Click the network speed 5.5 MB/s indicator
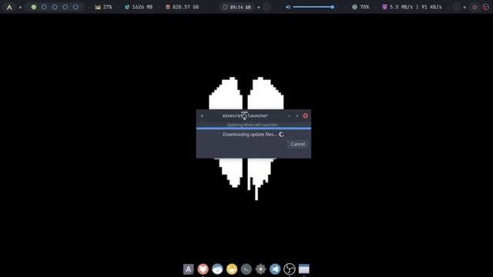The height and width of the screenshot is (277, 493). [412, 7]
